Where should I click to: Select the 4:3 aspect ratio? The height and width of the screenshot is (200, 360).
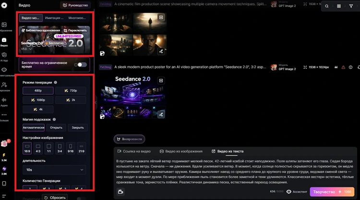pos(38,148)
